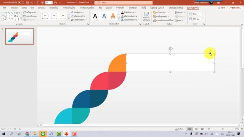Open the Text Effects dropdown

pyautogui.click(x=130, y=20)
